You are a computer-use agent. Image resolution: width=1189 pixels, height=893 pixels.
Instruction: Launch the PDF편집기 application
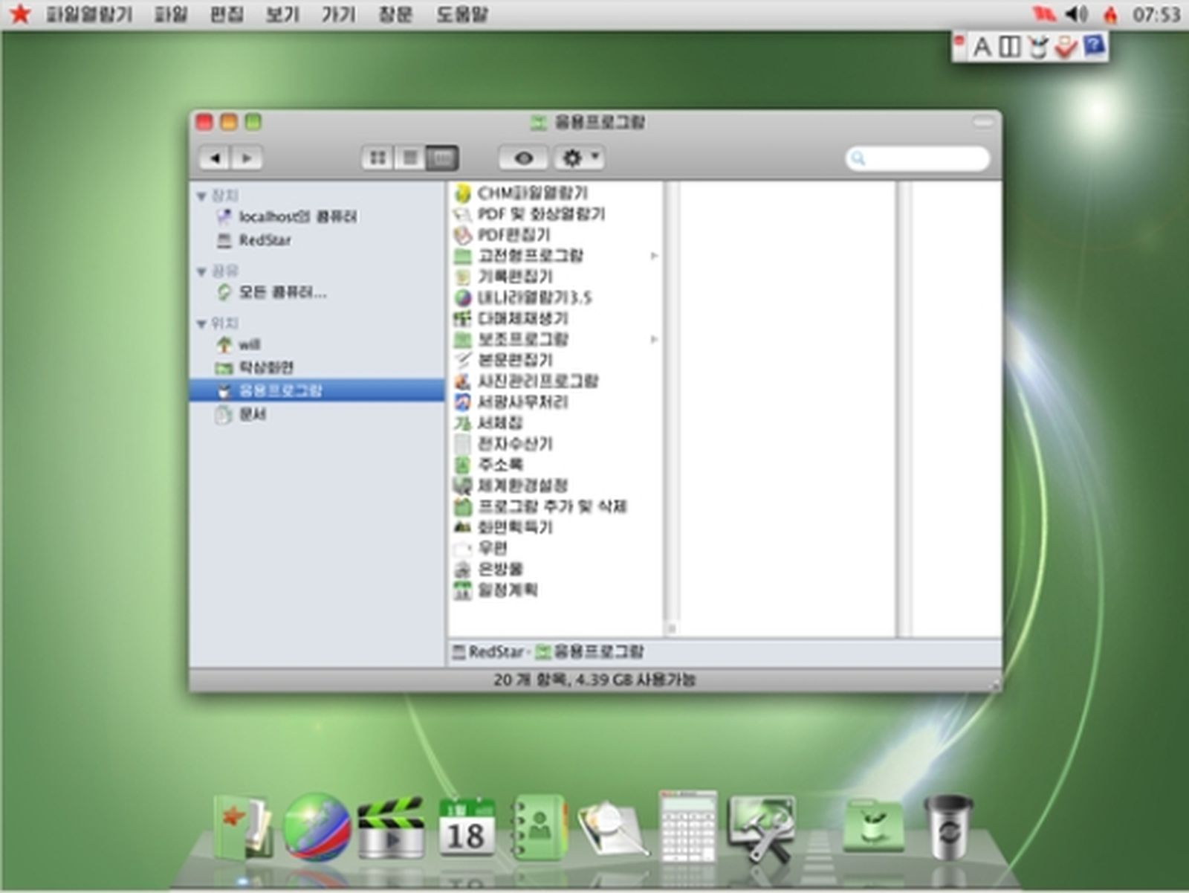pyautogui.click(x=516, y=233)
